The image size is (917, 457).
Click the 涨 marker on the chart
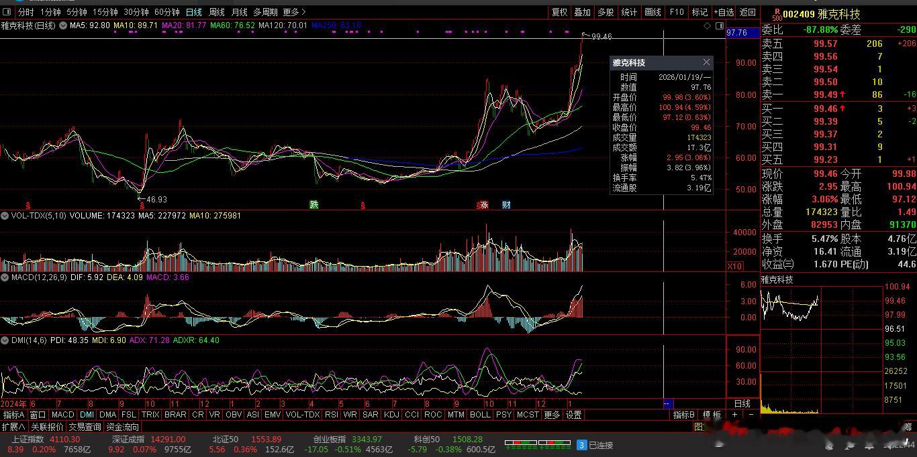click(x=484, y=204)
